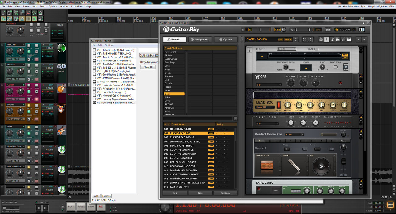Enable the Recabinet VST checkbox

click(x=95, y=92)
